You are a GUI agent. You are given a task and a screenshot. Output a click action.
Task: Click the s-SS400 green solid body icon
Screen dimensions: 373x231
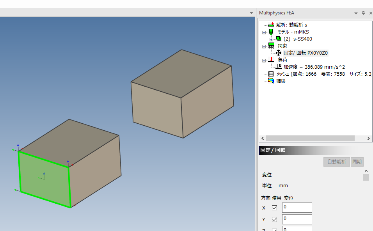pos(278,39)
